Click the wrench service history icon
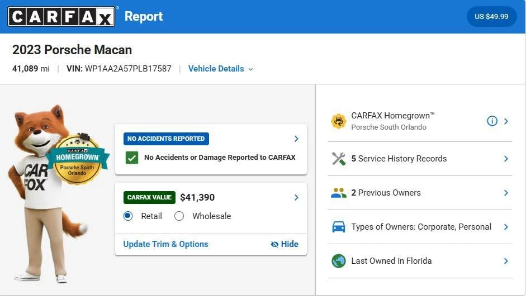Image resolution: width=526 pixels, height=304 pixels. 339,159
